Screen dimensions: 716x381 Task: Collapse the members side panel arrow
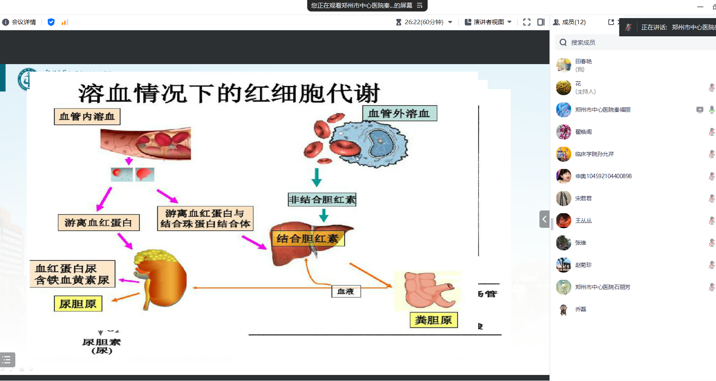[x=544, y=219]
